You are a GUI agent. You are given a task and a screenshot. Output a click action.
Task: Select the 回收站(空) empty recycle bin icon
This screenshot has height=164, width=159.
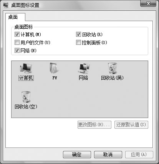[26, 97]
